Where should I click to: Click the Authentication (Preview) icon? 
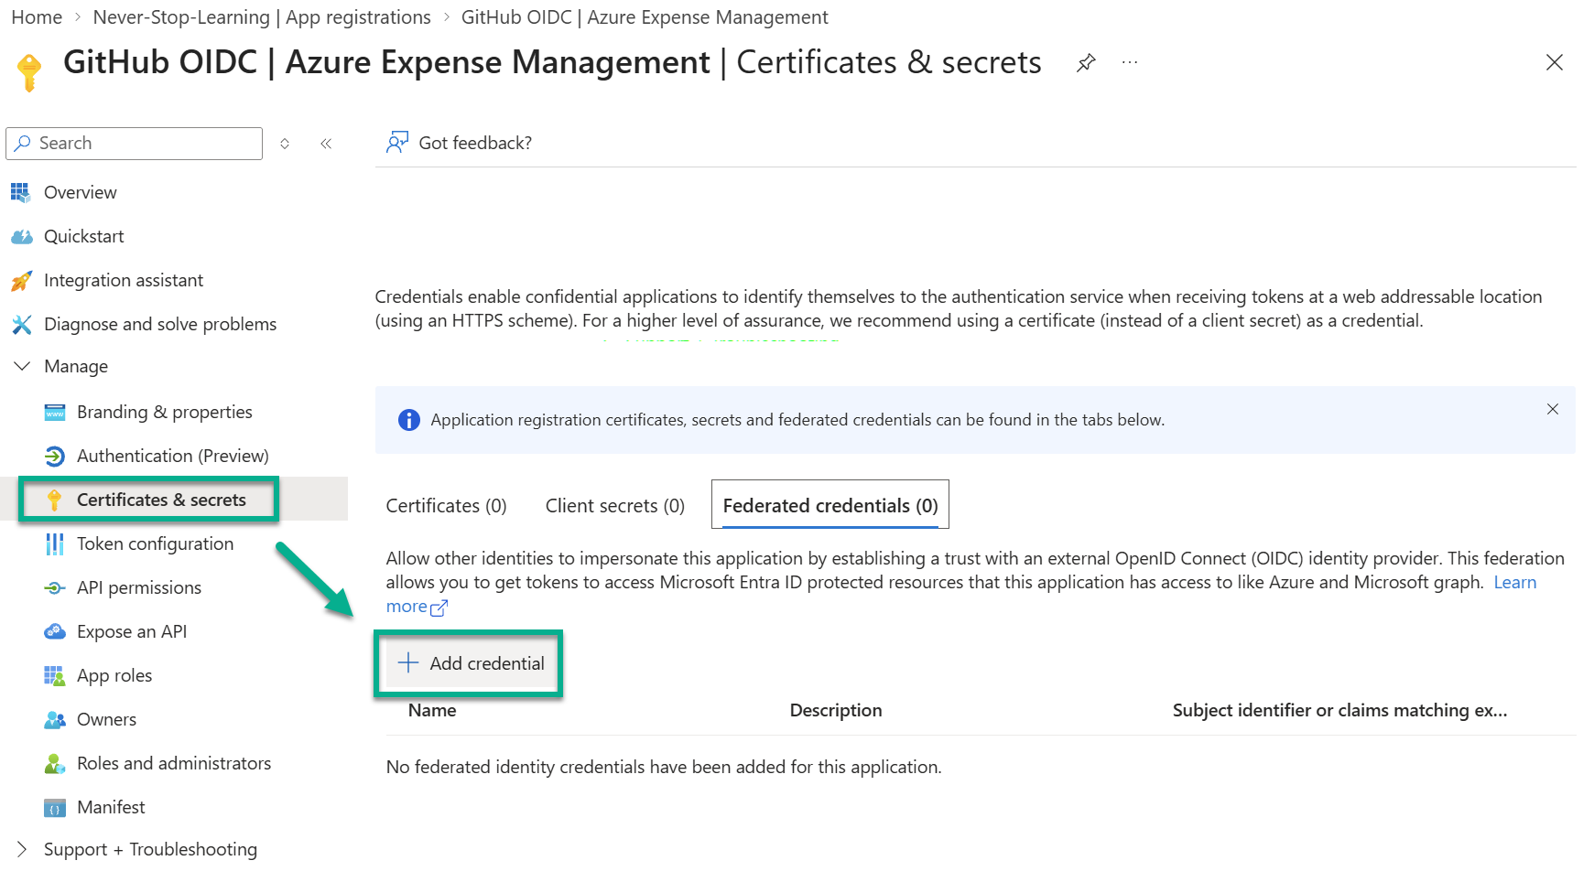coord(55,457)
